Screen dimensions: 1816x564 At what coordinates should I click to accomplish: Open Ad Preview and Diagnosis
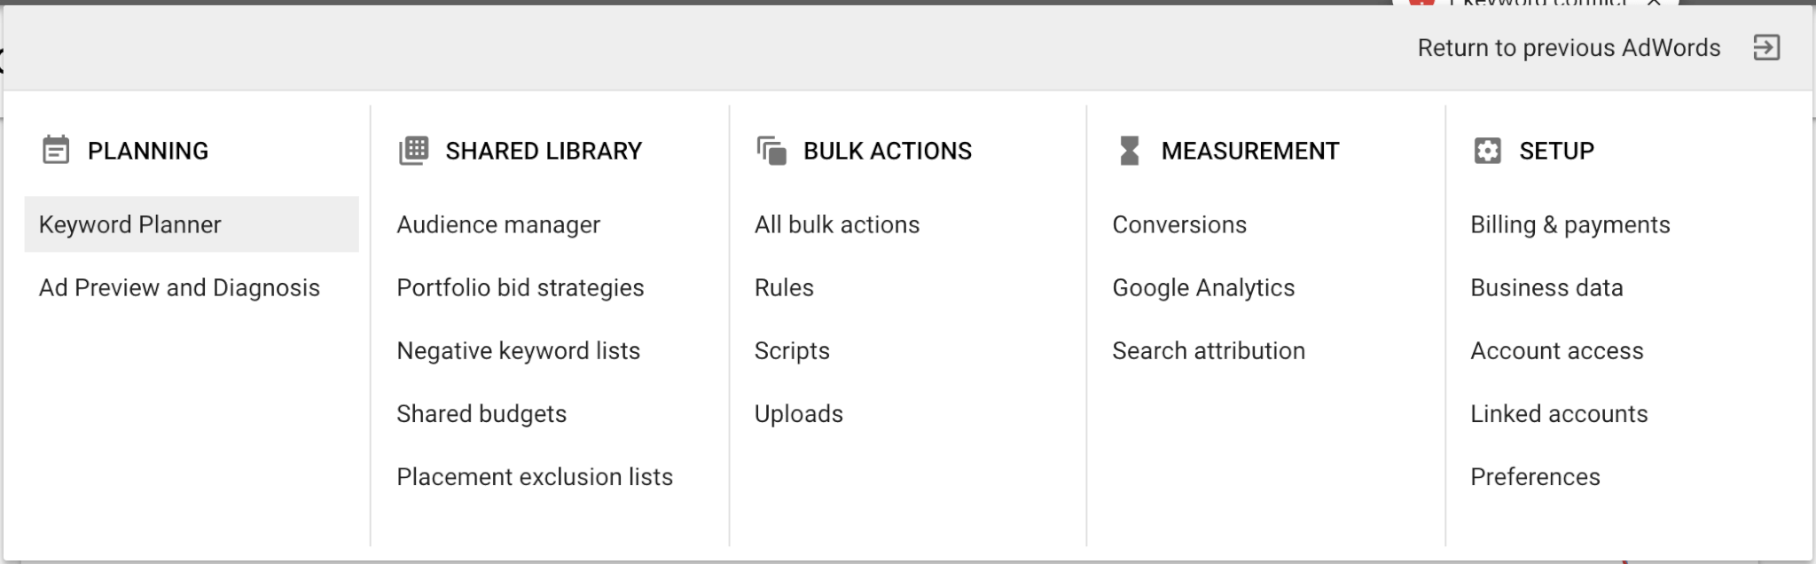tap(180, 287)
